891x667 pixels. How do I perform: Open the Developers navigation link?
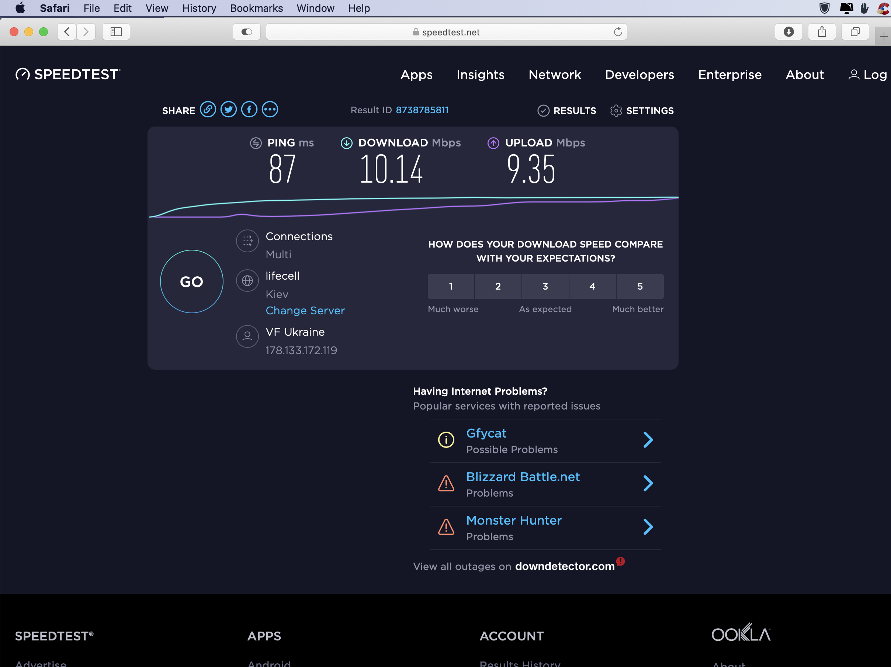pos(639,75)
